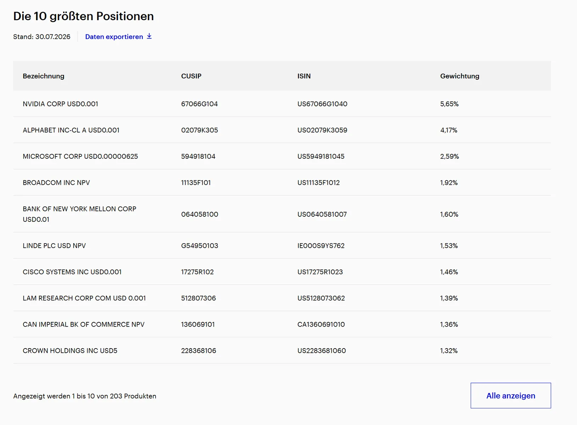Click the Alle anzeigen button
This screenshot has height=425, width=577.
(x=511, y=396)
